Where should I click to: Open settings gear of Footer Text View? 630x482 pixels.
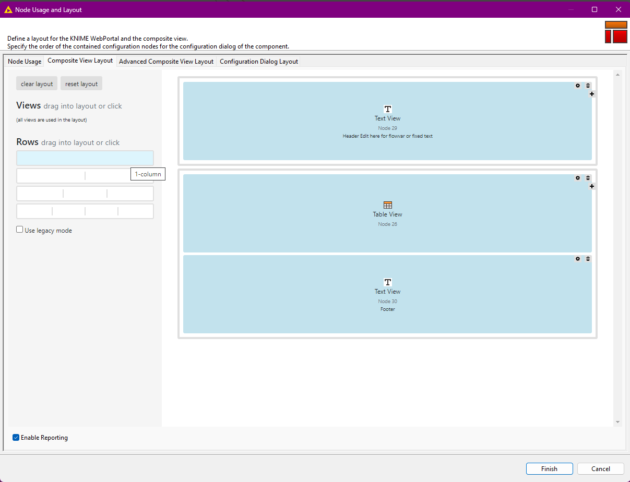pyautogui.click(x=578, y=259)
